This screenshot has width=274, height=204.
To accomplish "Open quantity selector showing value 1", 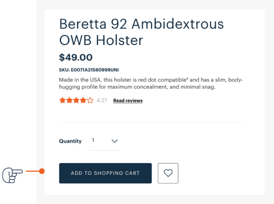I will tap(104, 141).
